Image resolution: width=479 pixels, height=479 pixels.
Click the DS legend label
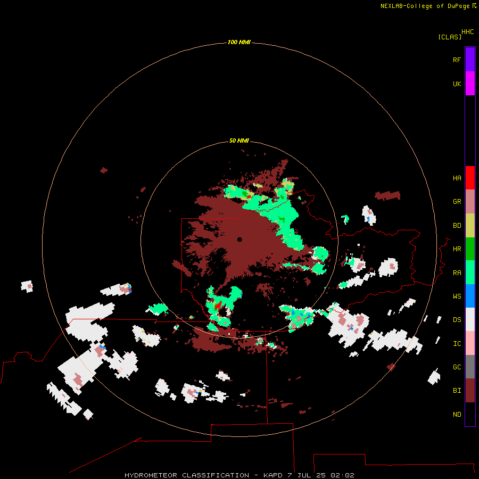[457, 320]
